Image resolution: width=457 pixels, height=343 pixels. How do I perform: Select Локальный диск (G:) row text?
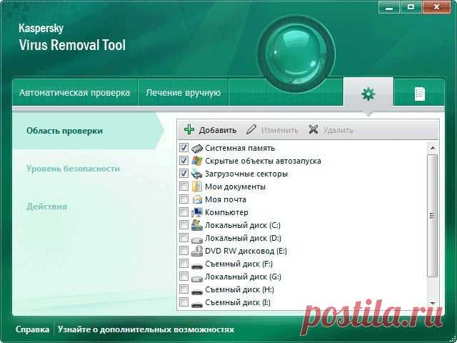click(x=243, y=277)
